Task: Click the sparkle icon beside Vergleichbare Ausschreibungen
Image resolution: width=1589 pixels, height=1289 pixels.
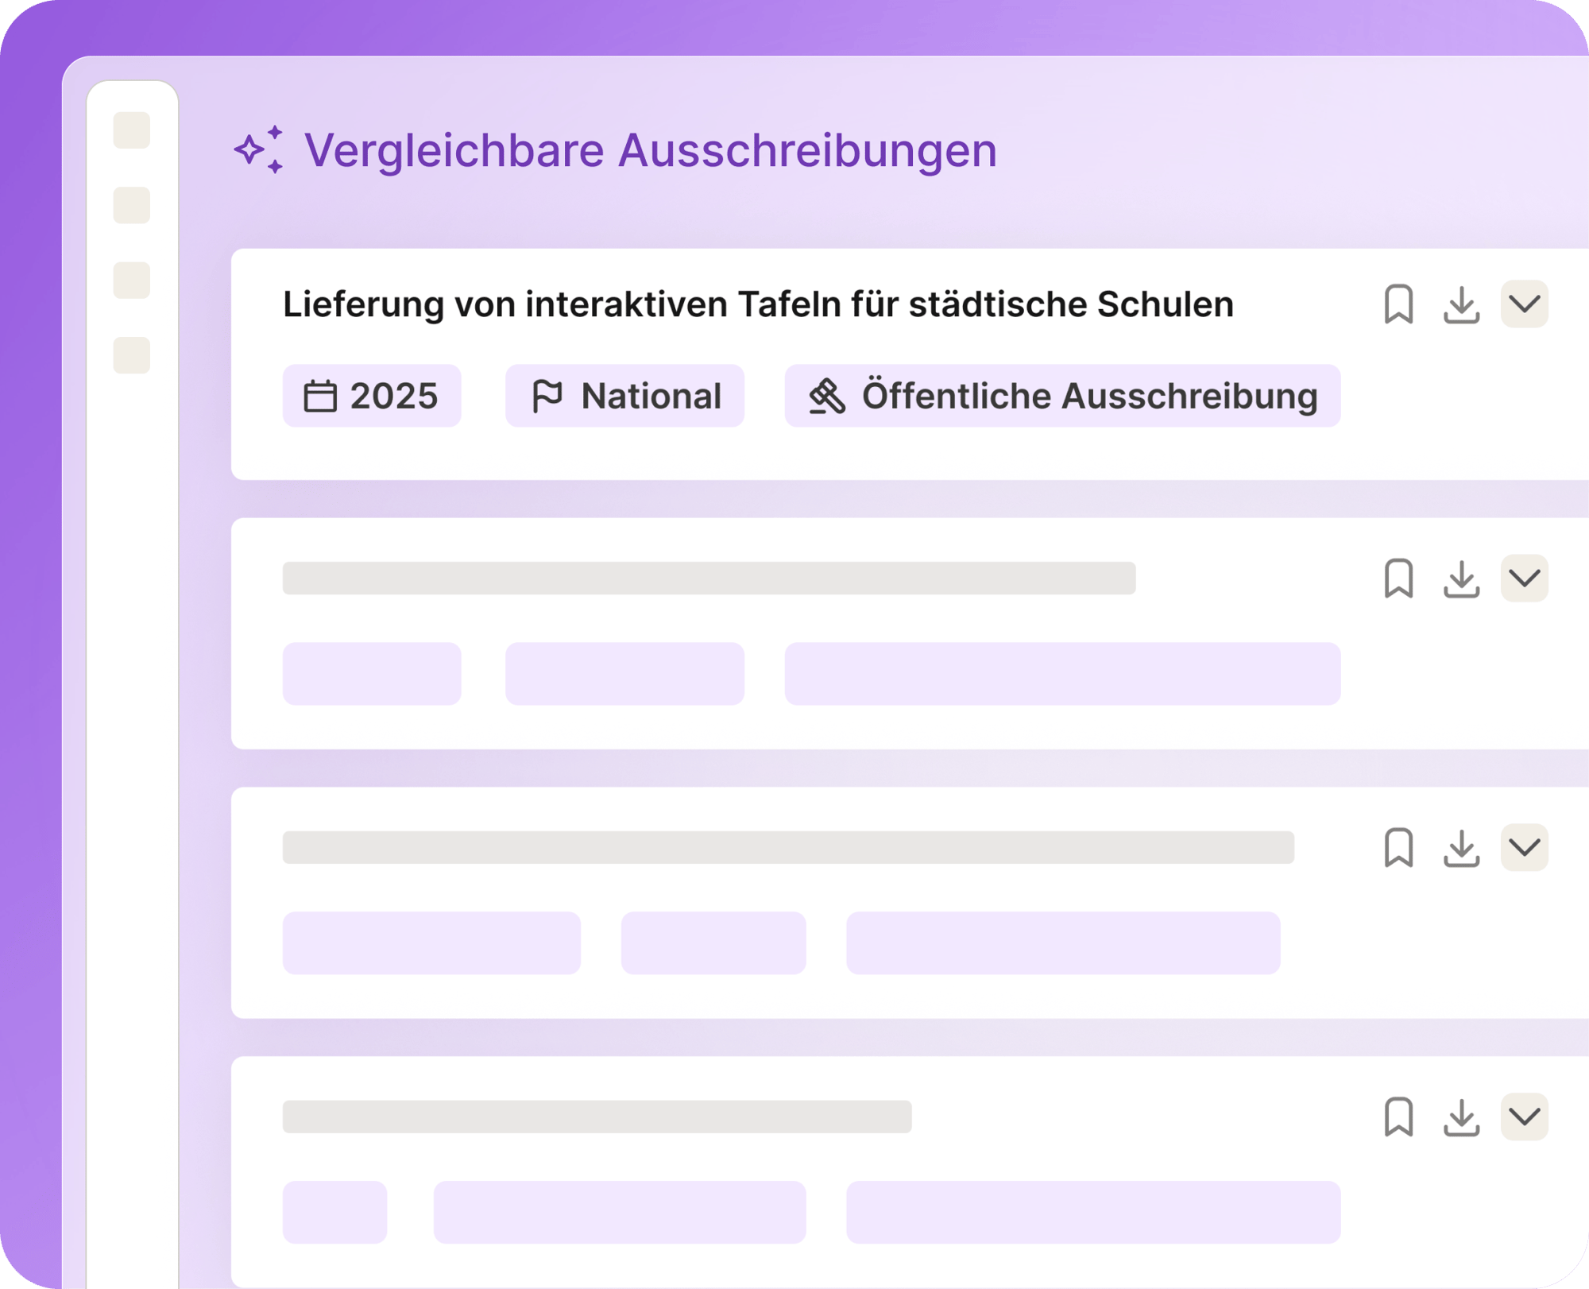Action: [x=259, y=149]
